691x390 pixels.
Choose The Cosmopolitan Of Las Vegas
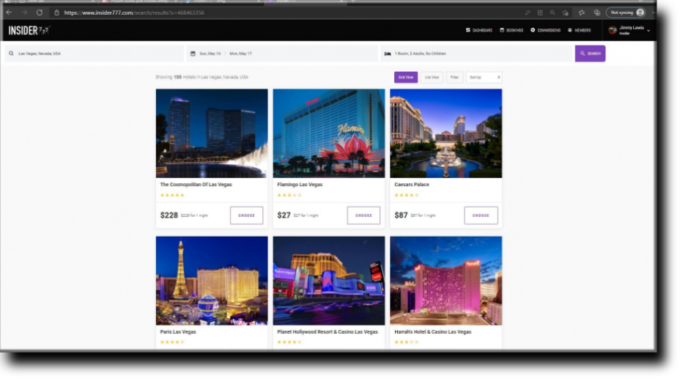pos(246,216)
